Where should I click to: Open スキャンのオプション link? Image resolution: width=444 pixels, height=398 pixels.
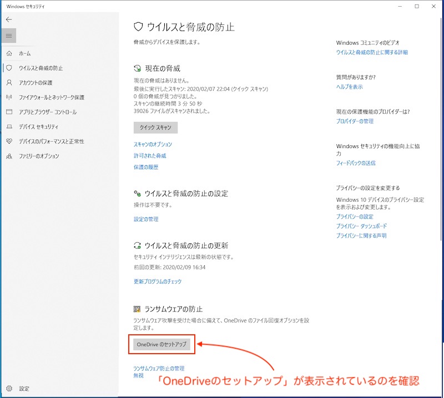[x=153, y=144]
